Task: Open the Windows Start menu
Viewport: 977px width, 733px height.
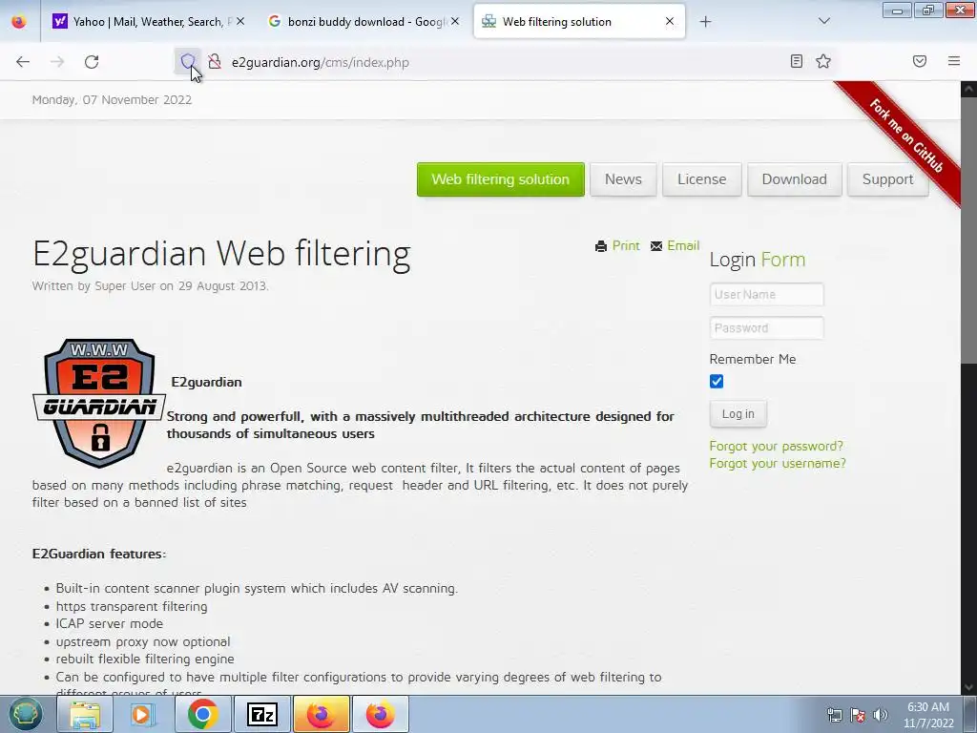Action: 25,714
